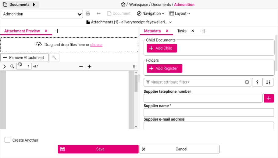Click the preview's vertical scrollbar thumb
278x158 pixels.
pyautogui.click(x=136, y=84)
